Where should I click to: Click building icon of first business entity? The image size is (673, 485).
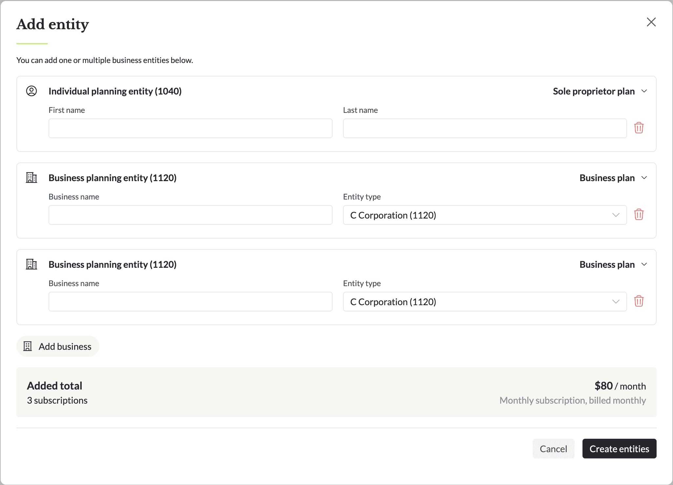31,178
